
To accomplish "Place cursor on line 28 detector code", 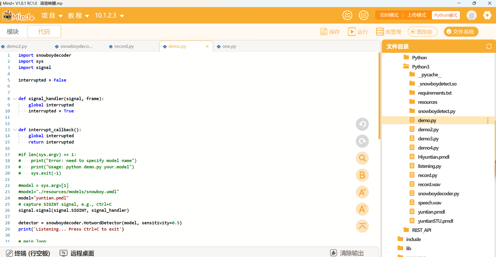I will pyautogui.click(x=100, y=223).
